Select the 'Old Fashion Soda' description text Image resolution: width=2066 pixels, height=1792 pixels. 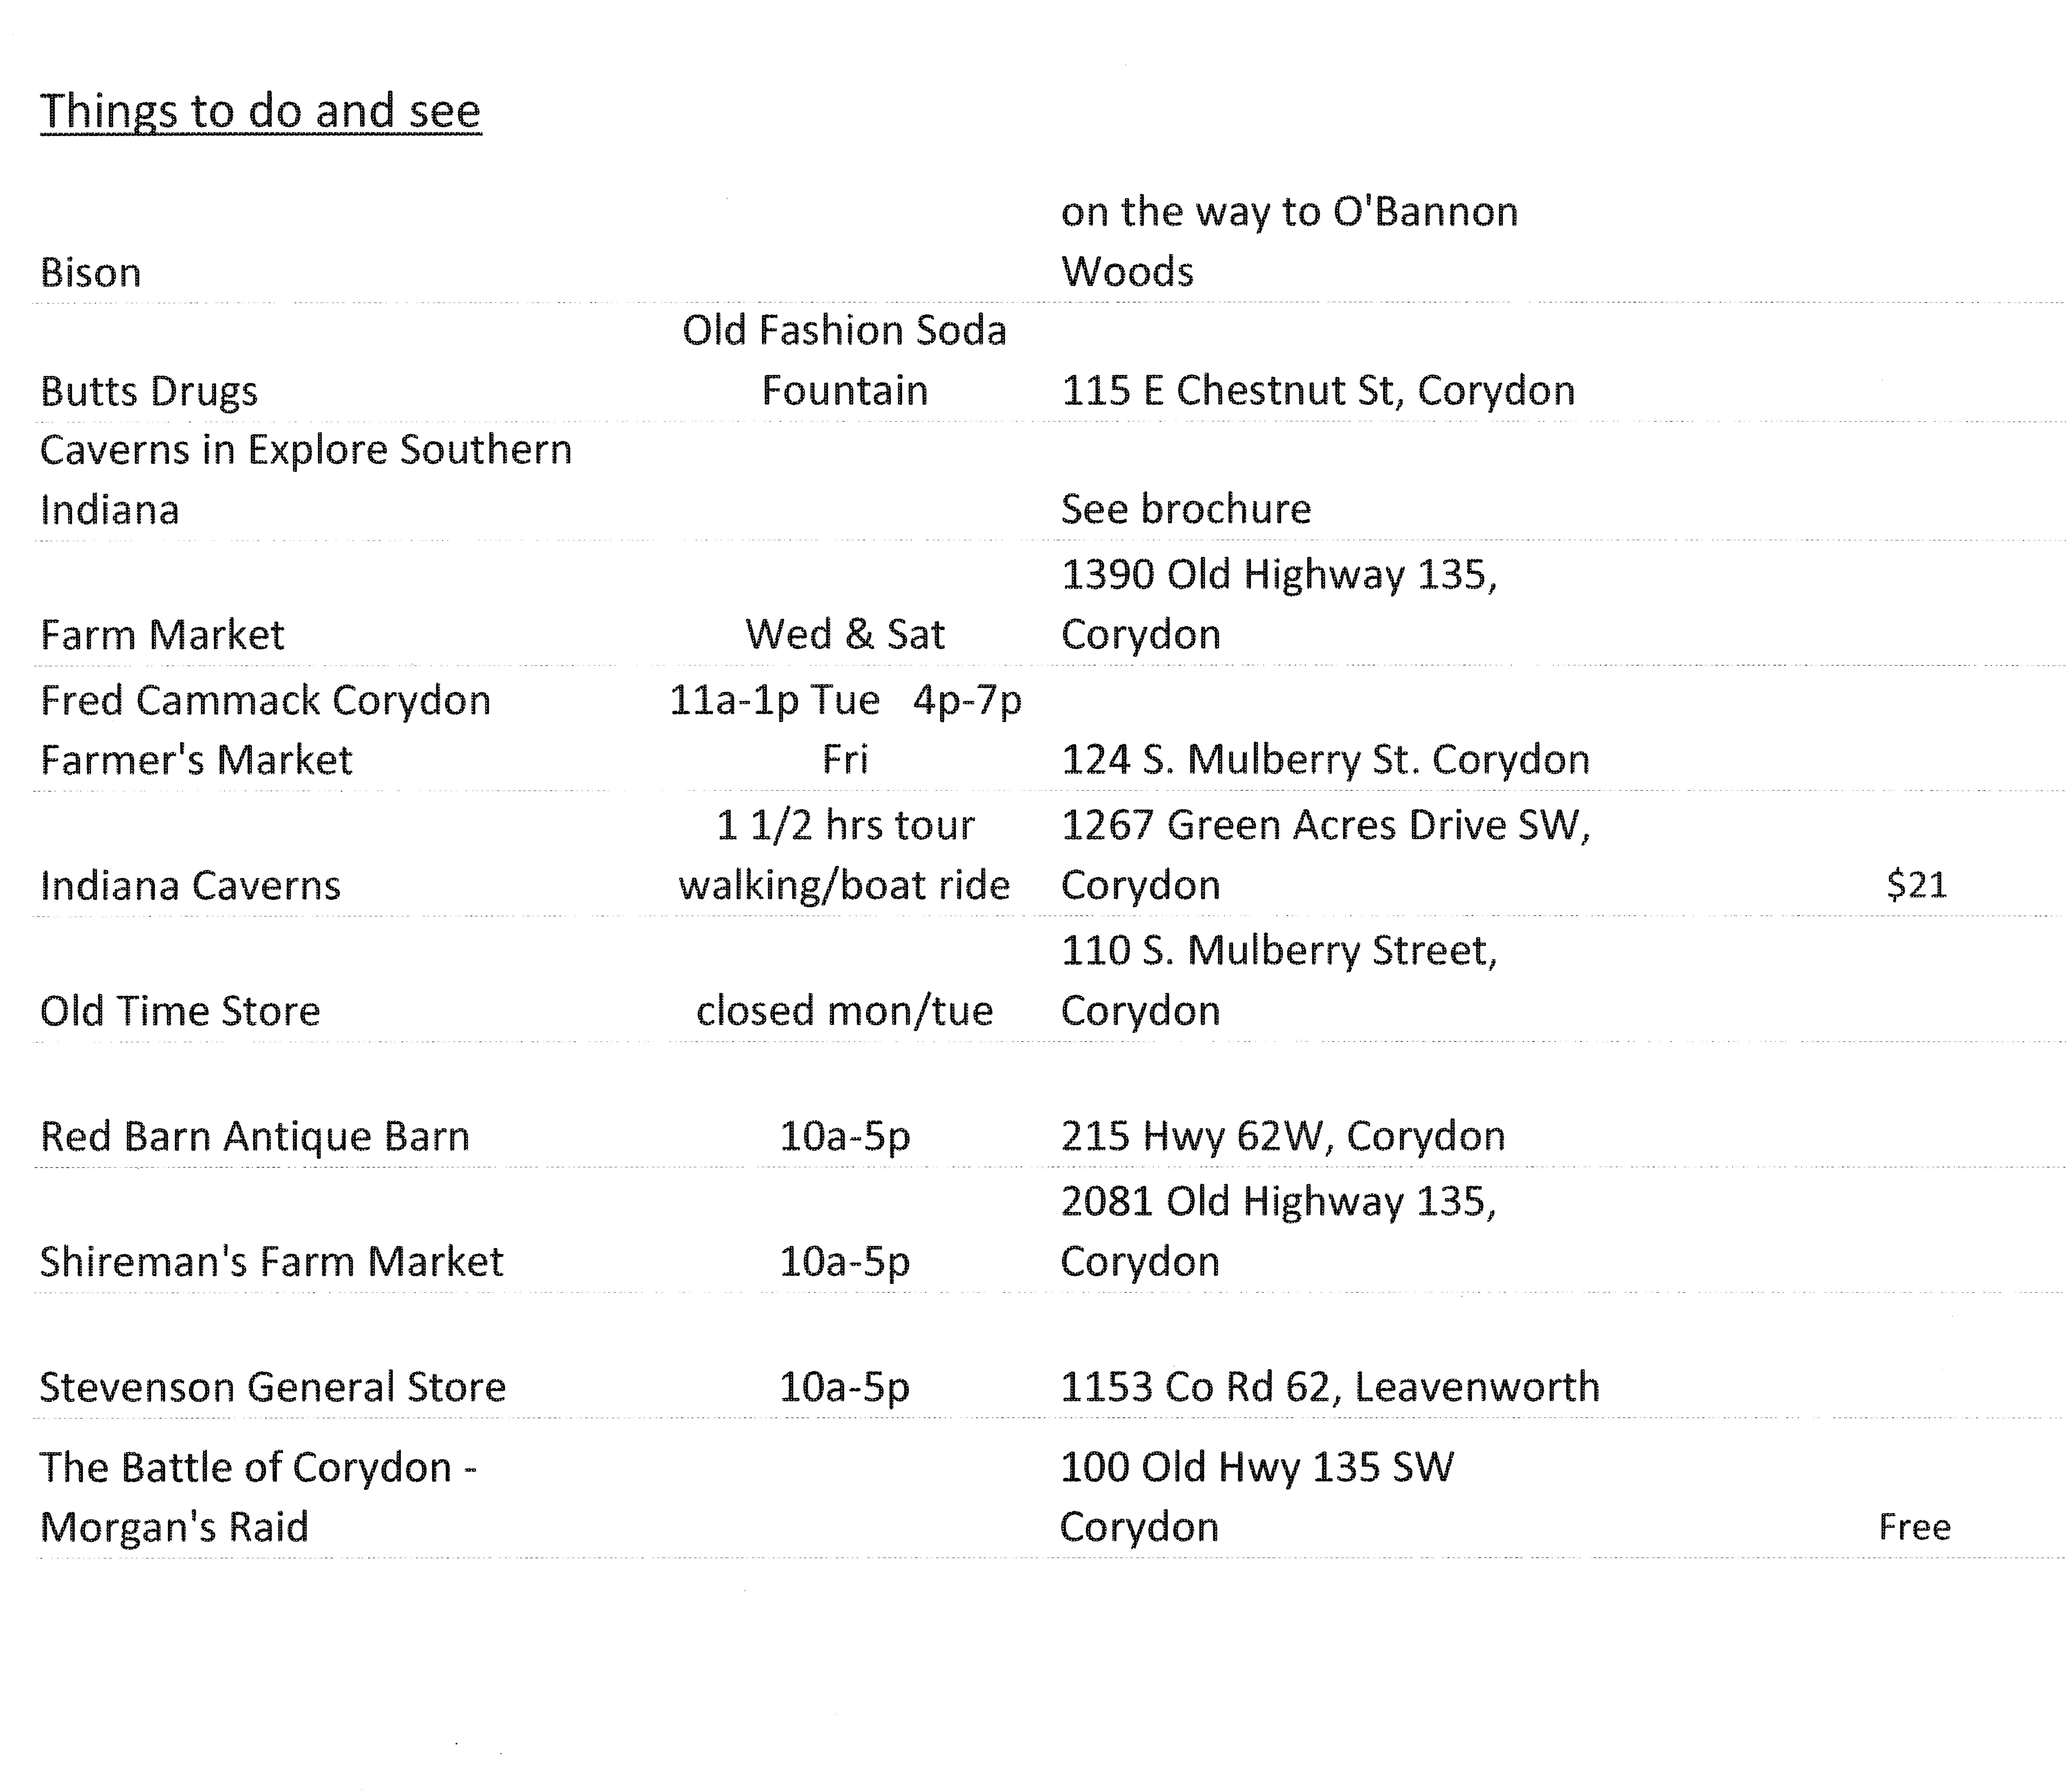(845, 331)
